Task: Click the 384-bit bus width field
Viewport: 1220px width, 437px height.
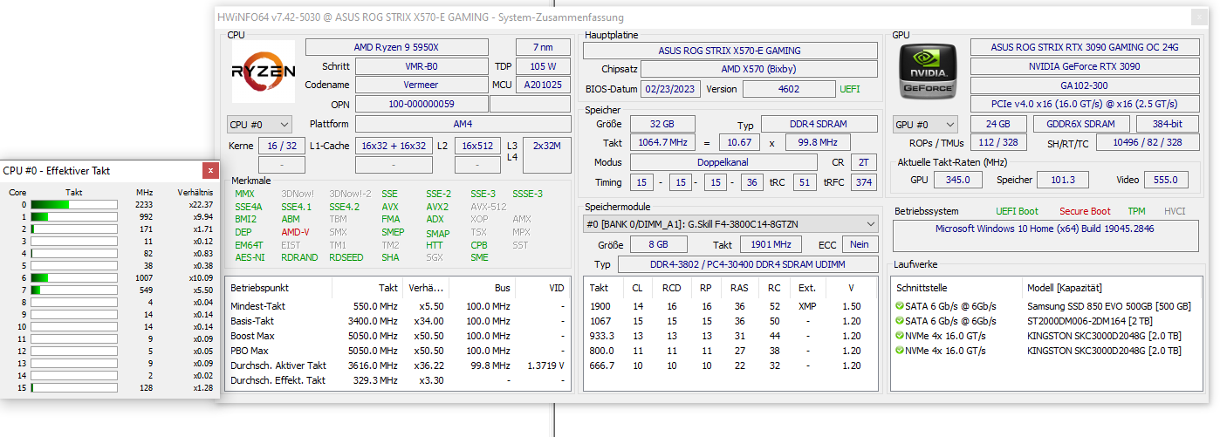Action: pyautogui.click(x=1167, y=125)
